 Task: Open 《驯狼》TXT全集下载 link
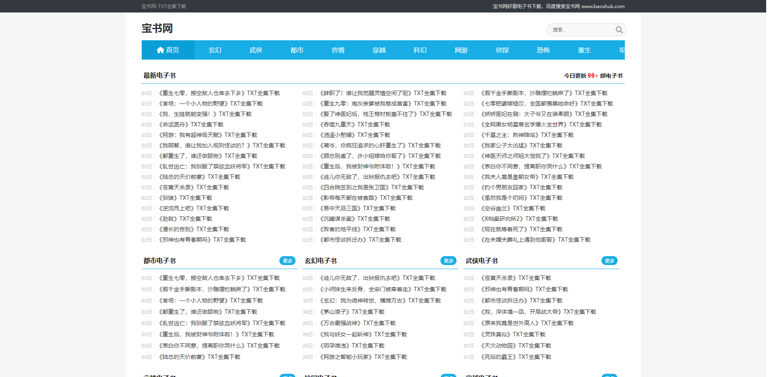(184, 198)
